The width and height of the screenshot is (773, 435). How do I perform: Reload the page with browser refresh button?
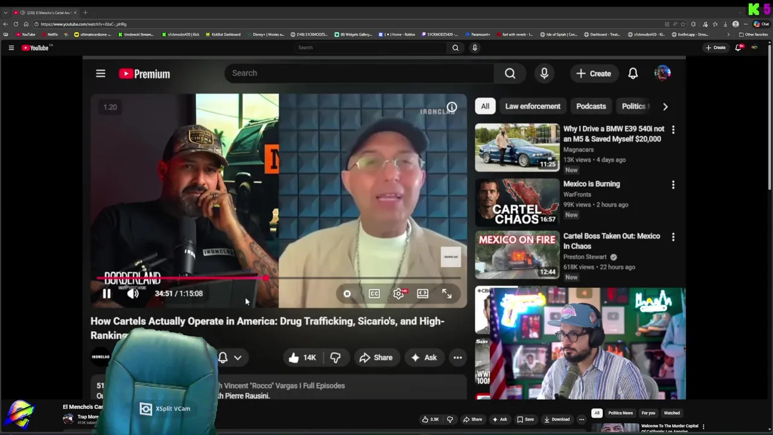click(16, 24)
